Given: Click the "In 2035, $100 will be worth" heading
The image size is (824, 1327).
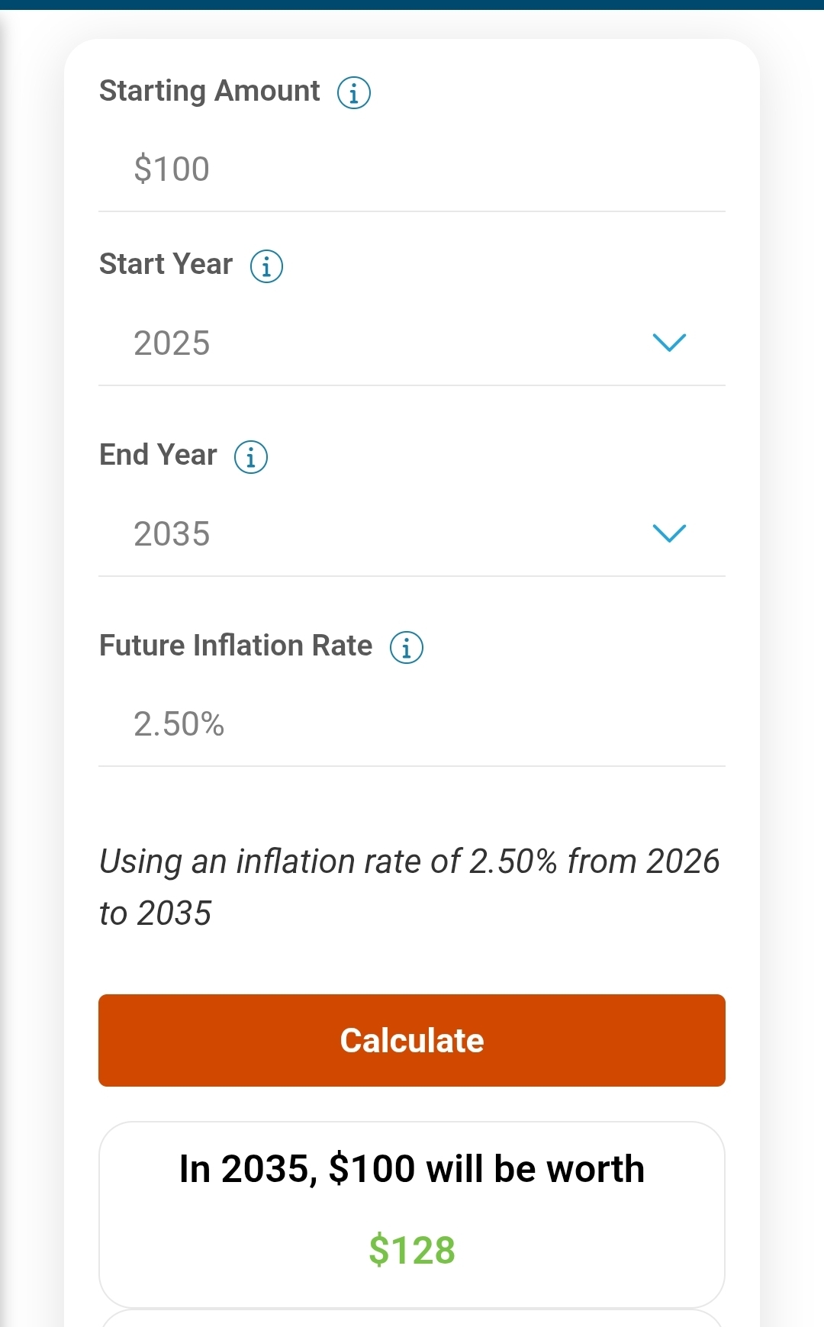Looking at the screenshot, I should (x=412, y=1168).
